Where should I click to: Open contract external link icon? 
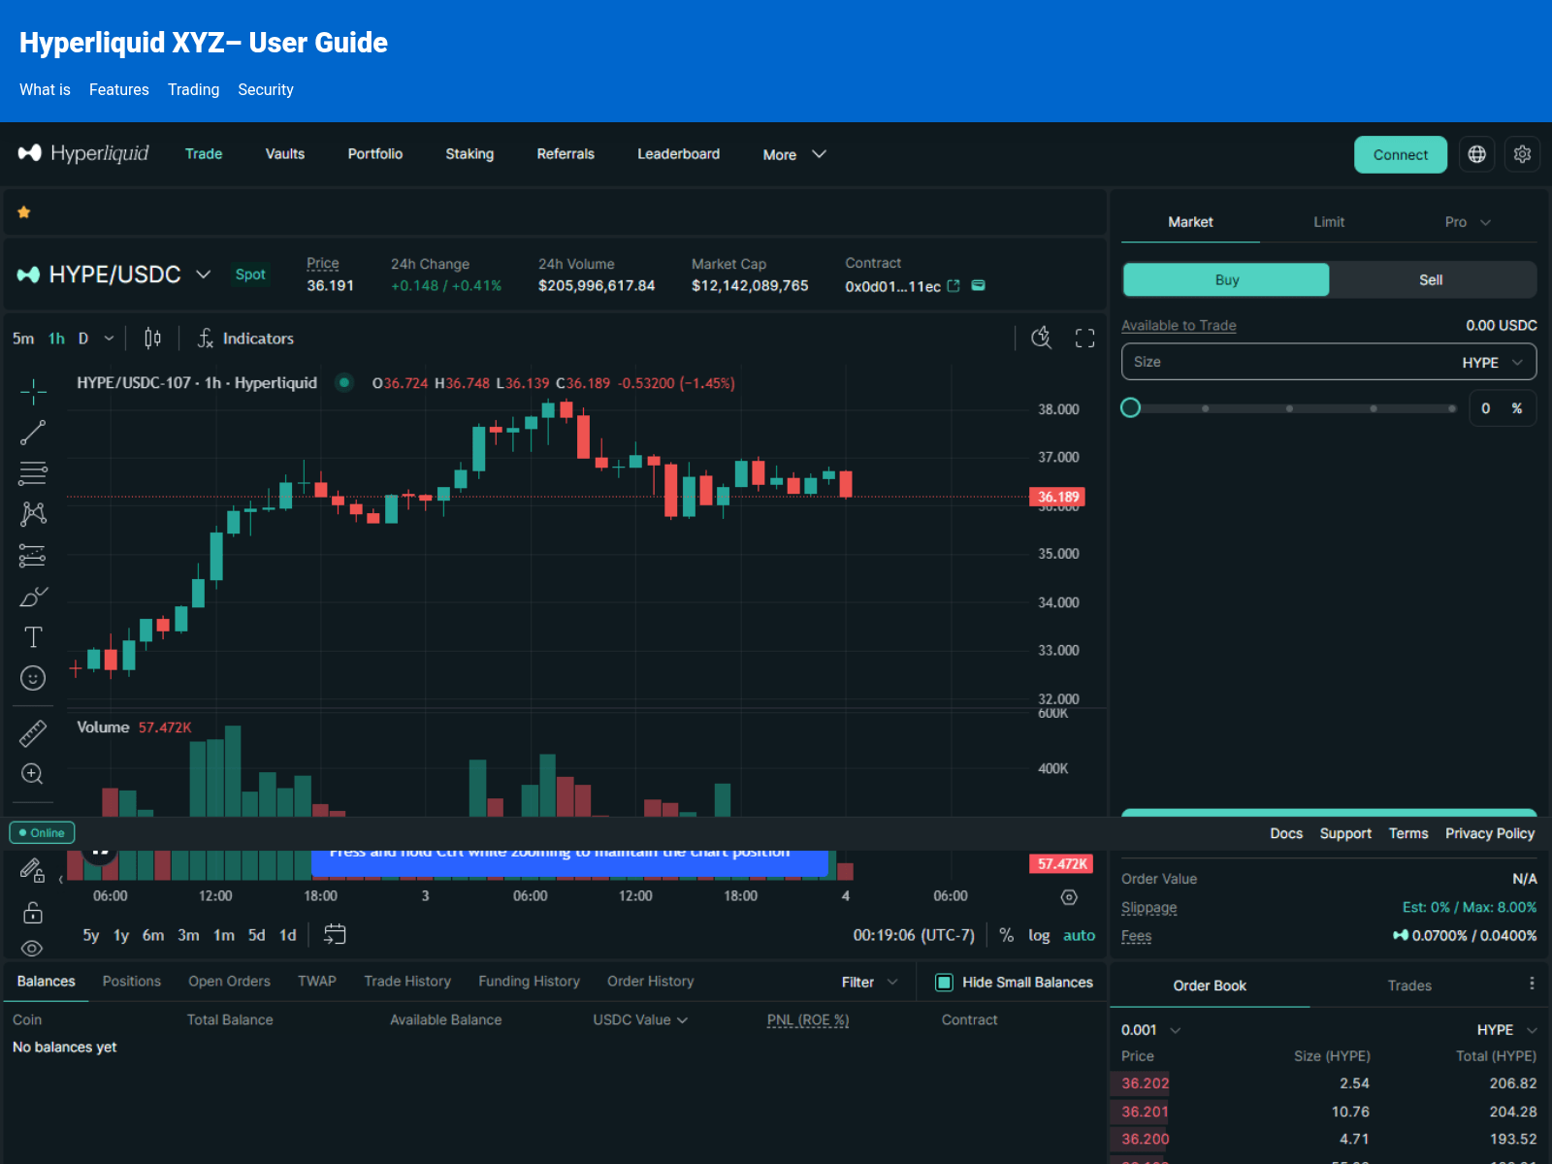(x=954, y=286)
